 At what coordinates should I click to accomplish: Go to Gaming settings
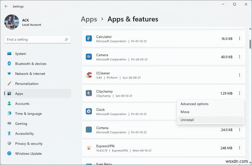pos(37,124)
